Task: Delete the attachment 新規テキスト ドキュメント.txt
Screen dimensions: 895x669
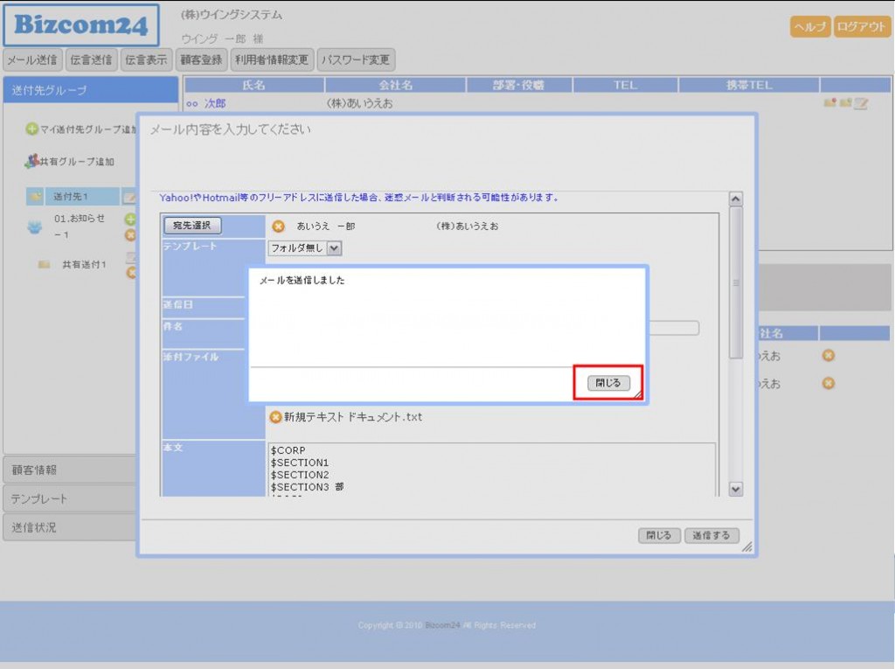Action: pyautogui.click(x=275, y=417)
